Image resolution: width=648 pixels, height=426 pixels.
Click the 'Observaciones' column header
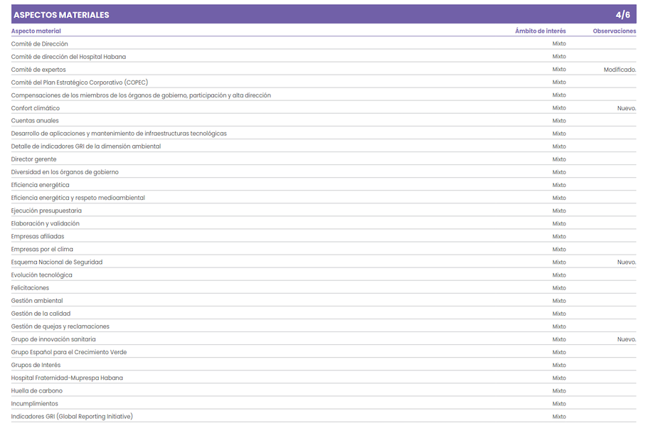[615, 31]
